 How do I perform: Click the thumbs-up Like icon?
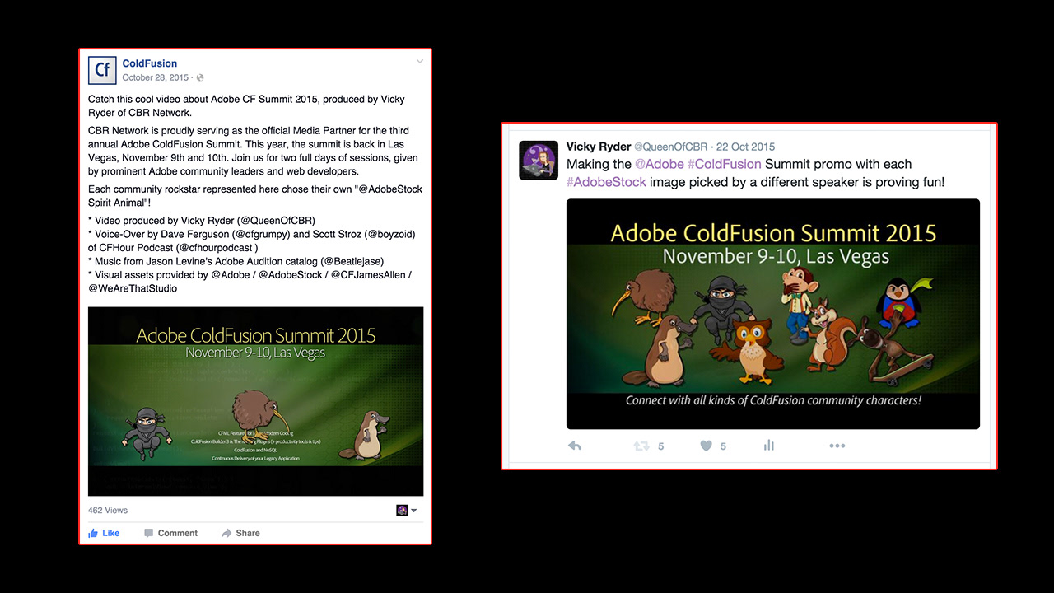[x=93, y=533]
